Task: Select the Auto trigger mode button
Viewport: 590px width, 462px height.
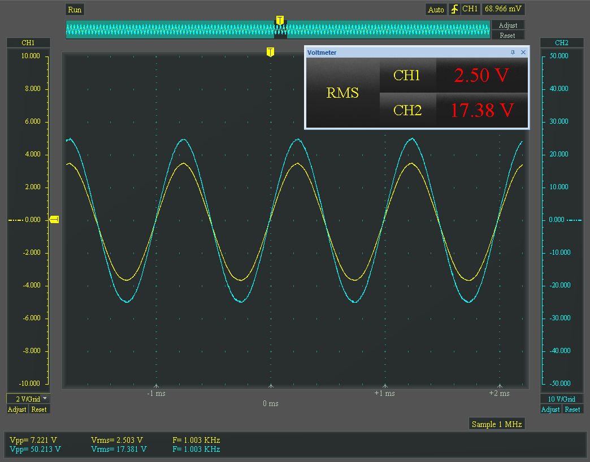Action: tap(436, 10)
